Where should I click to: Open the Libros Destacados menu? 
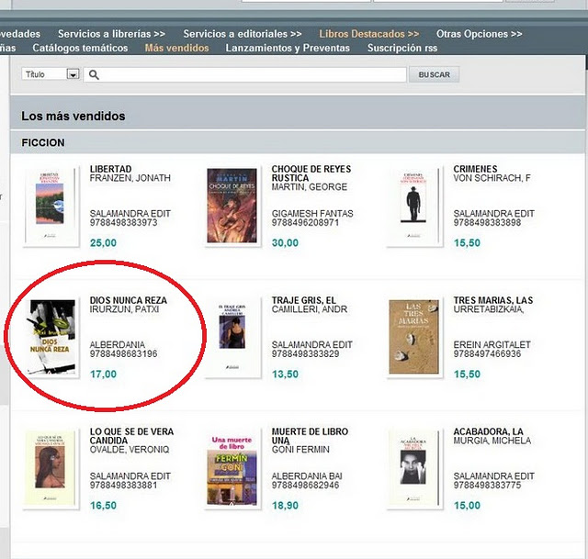[x=369, y=34]
